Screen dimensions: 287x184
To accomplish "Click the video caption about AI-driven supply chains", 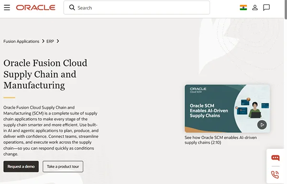I will point(221,140).
